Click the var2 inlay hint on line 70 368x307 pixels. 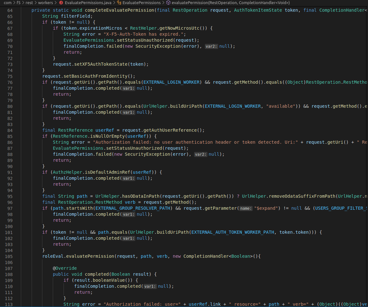[211, 46]
